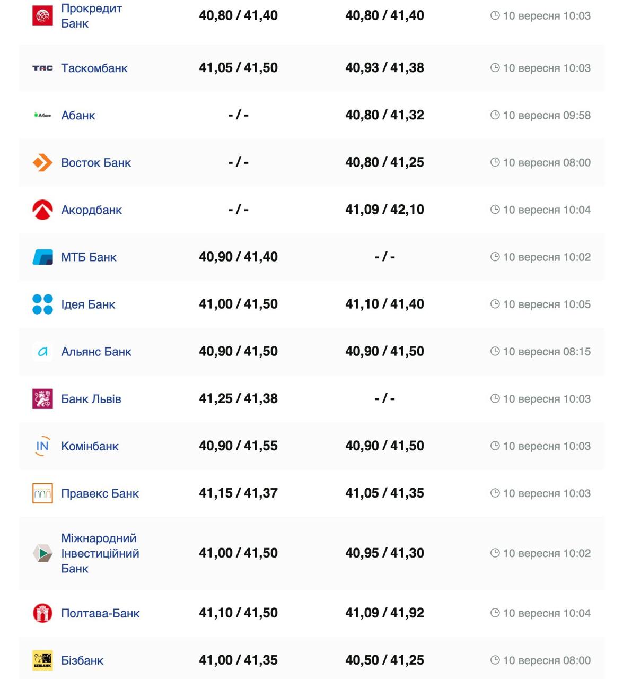Open Міжнародний Інвестиційний Банк link
The width and height of the screenshot is (623, 679).
[100, 553]
